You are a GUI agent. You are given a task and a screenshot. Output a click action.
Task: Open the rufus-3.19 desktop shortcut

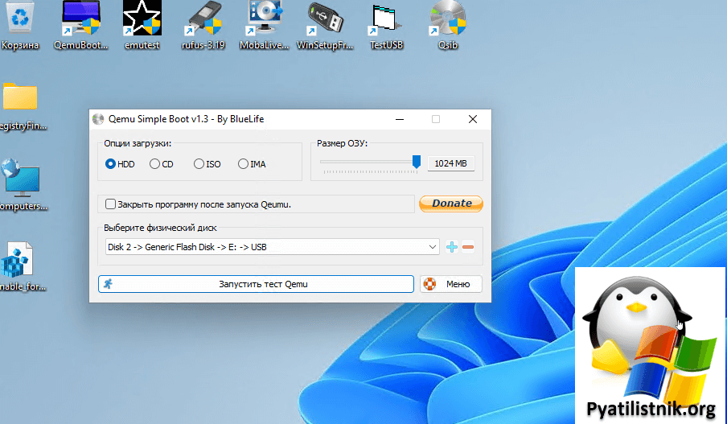tap(203, 20)
